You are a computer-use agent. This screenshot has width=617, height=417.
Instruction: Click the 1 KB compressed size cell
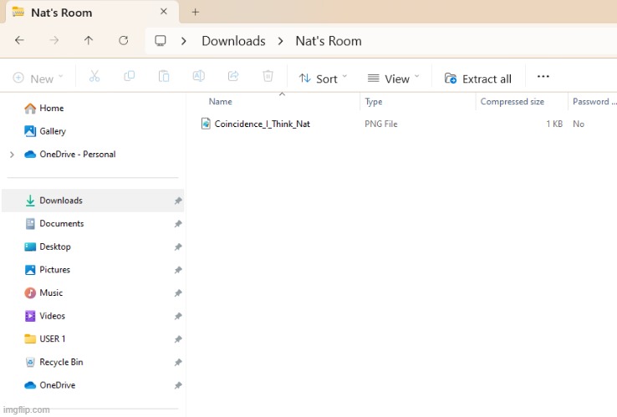(554, 124)
